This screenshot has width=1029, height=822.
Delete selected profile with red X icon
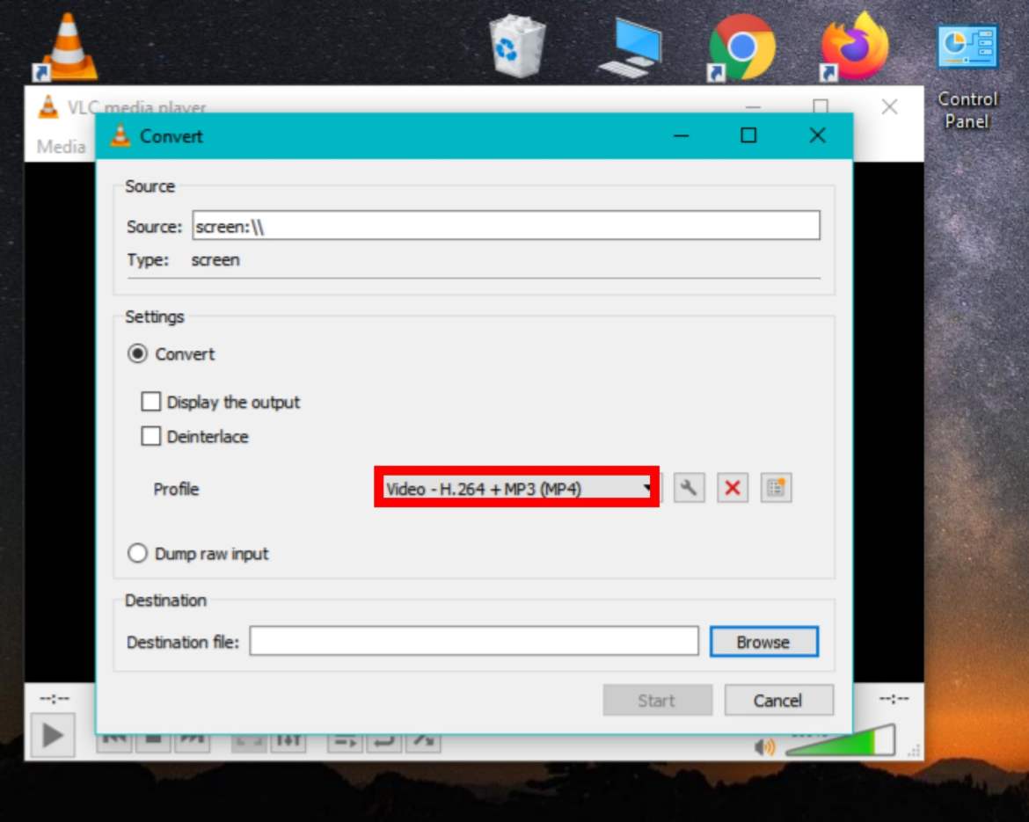click(733, 487)
